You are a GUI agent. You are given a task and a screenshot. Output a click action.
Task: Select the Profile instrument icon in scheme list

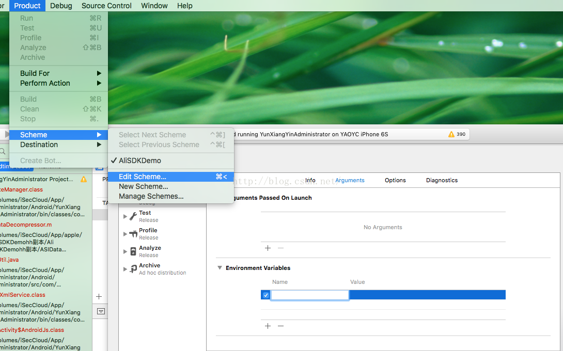coord(133,234)
